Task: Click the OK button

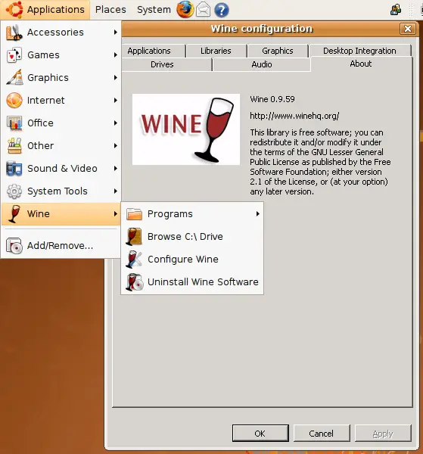Action: (260, 433)
